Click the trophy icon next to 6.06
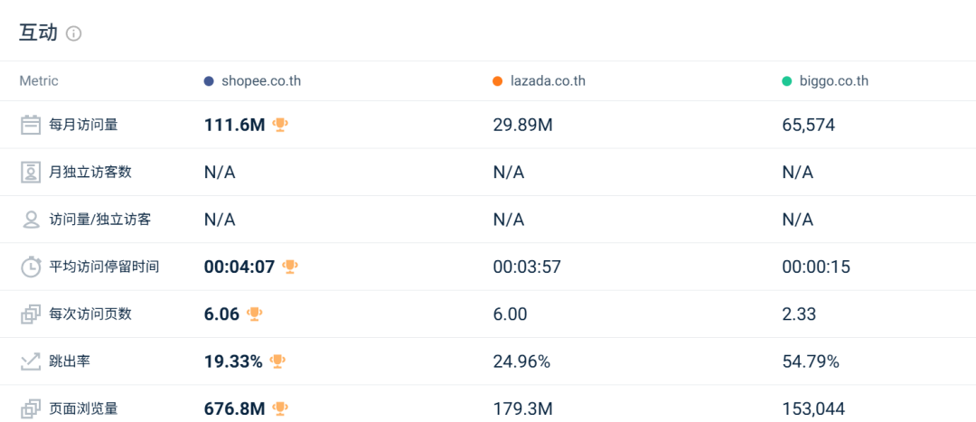This screenshot has width=976, height=422. (254, 314)
